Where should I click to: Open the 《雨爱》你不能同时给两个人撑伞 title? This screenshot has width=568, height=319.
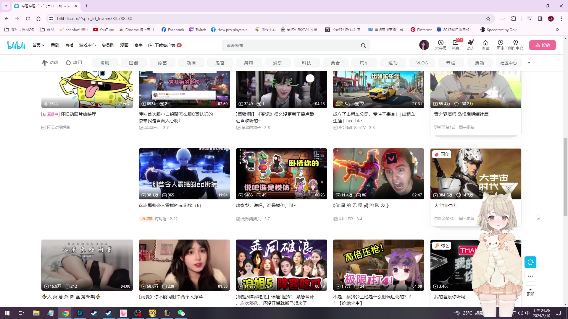171,297
